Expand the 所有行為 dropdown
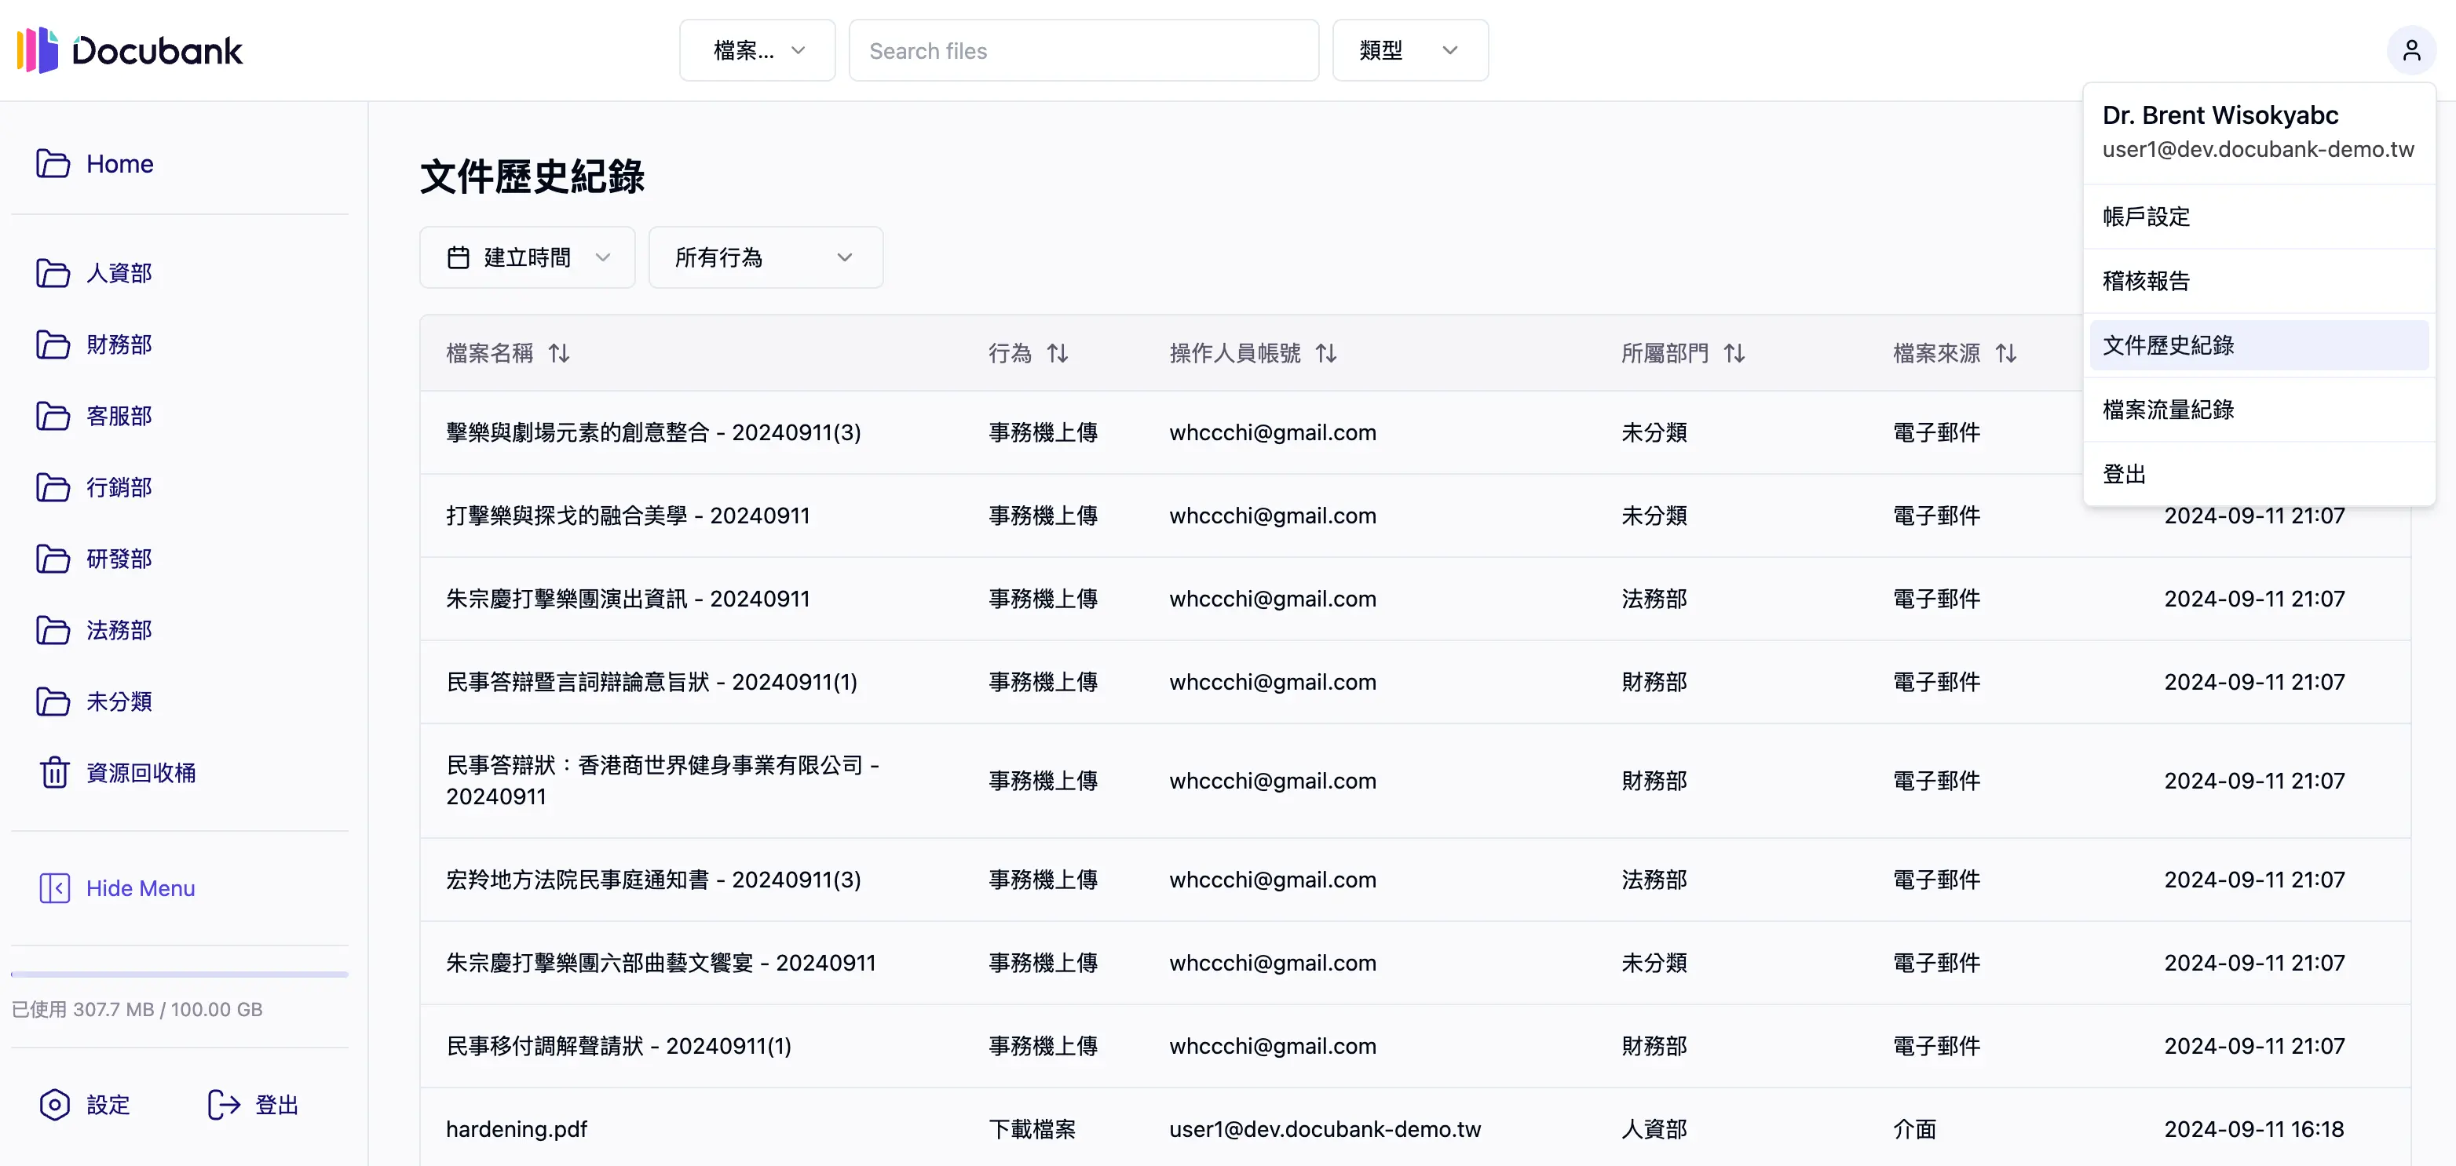The image size is (2456, 1166). (765, 257)
